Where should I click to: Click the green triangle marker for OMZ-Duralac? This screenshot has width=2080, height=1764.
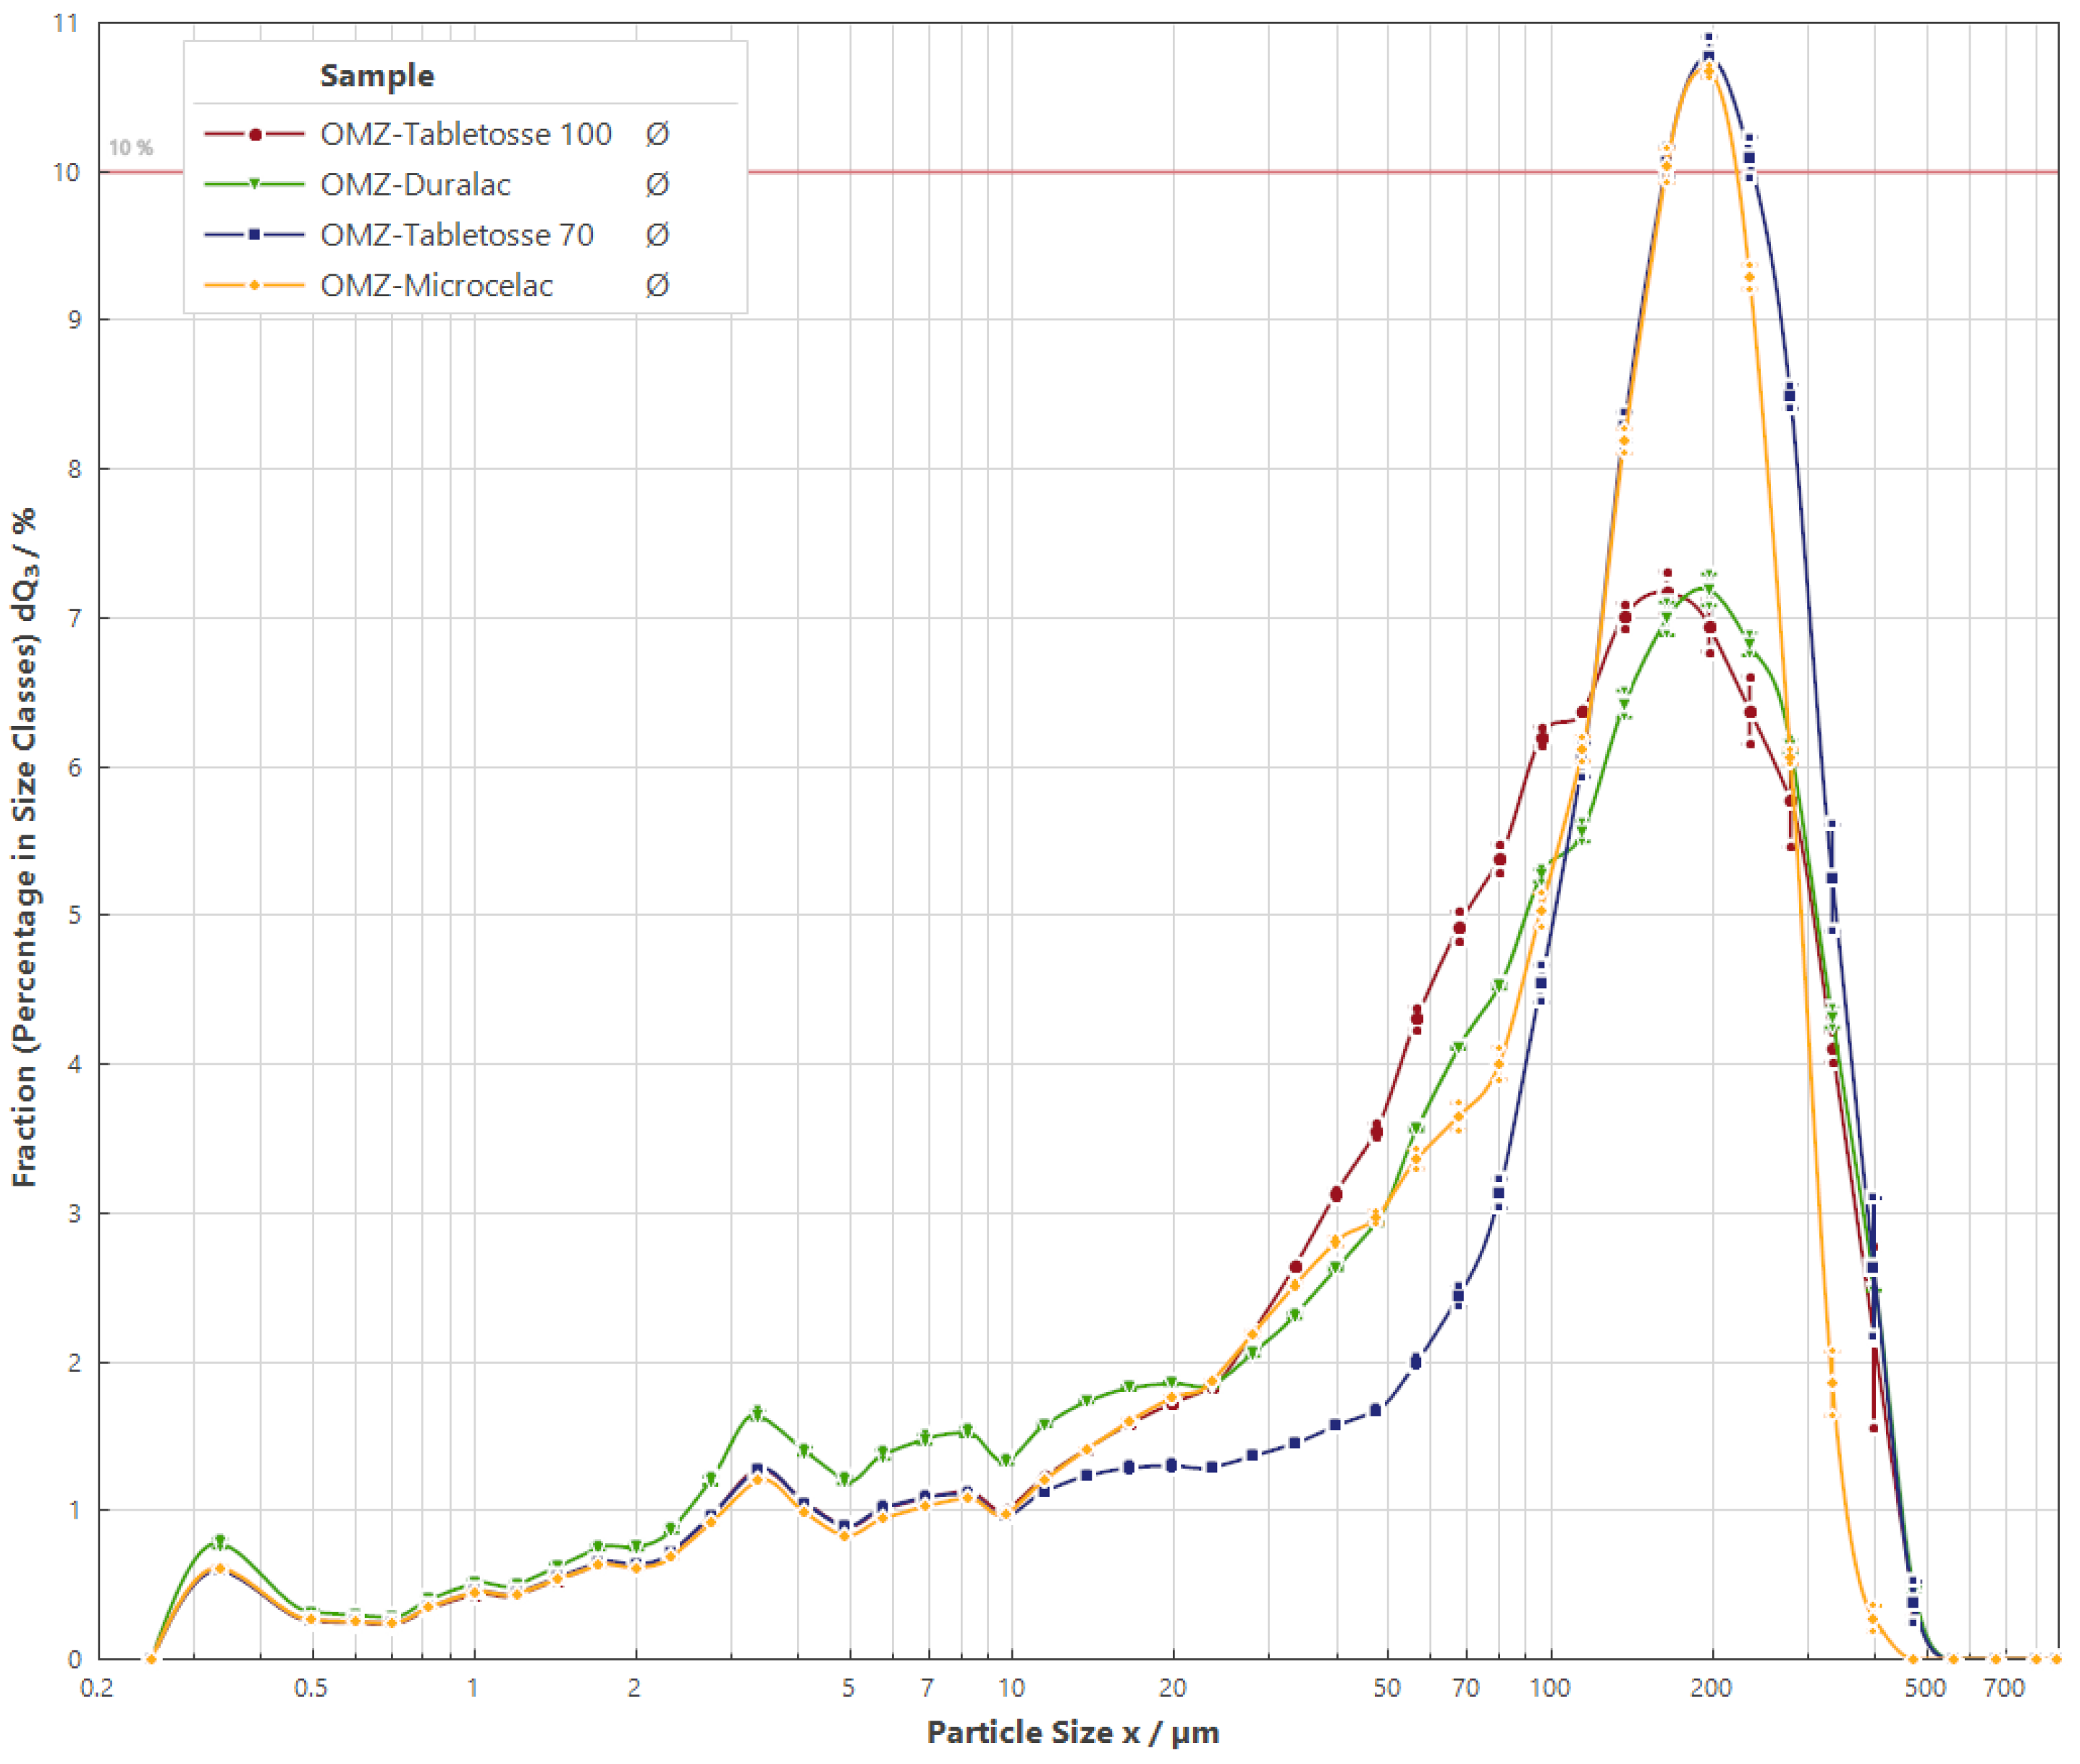pyautogui.click(x=255, y=184)
